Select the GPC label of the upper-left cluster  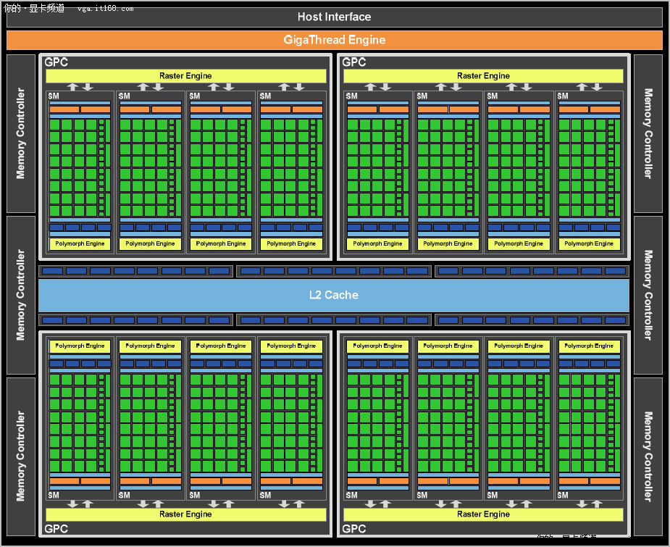(56, 62)
